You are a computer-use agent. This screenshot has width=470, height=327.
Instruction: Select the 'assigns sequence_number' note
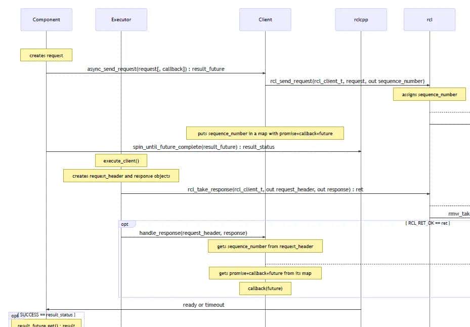429,94
